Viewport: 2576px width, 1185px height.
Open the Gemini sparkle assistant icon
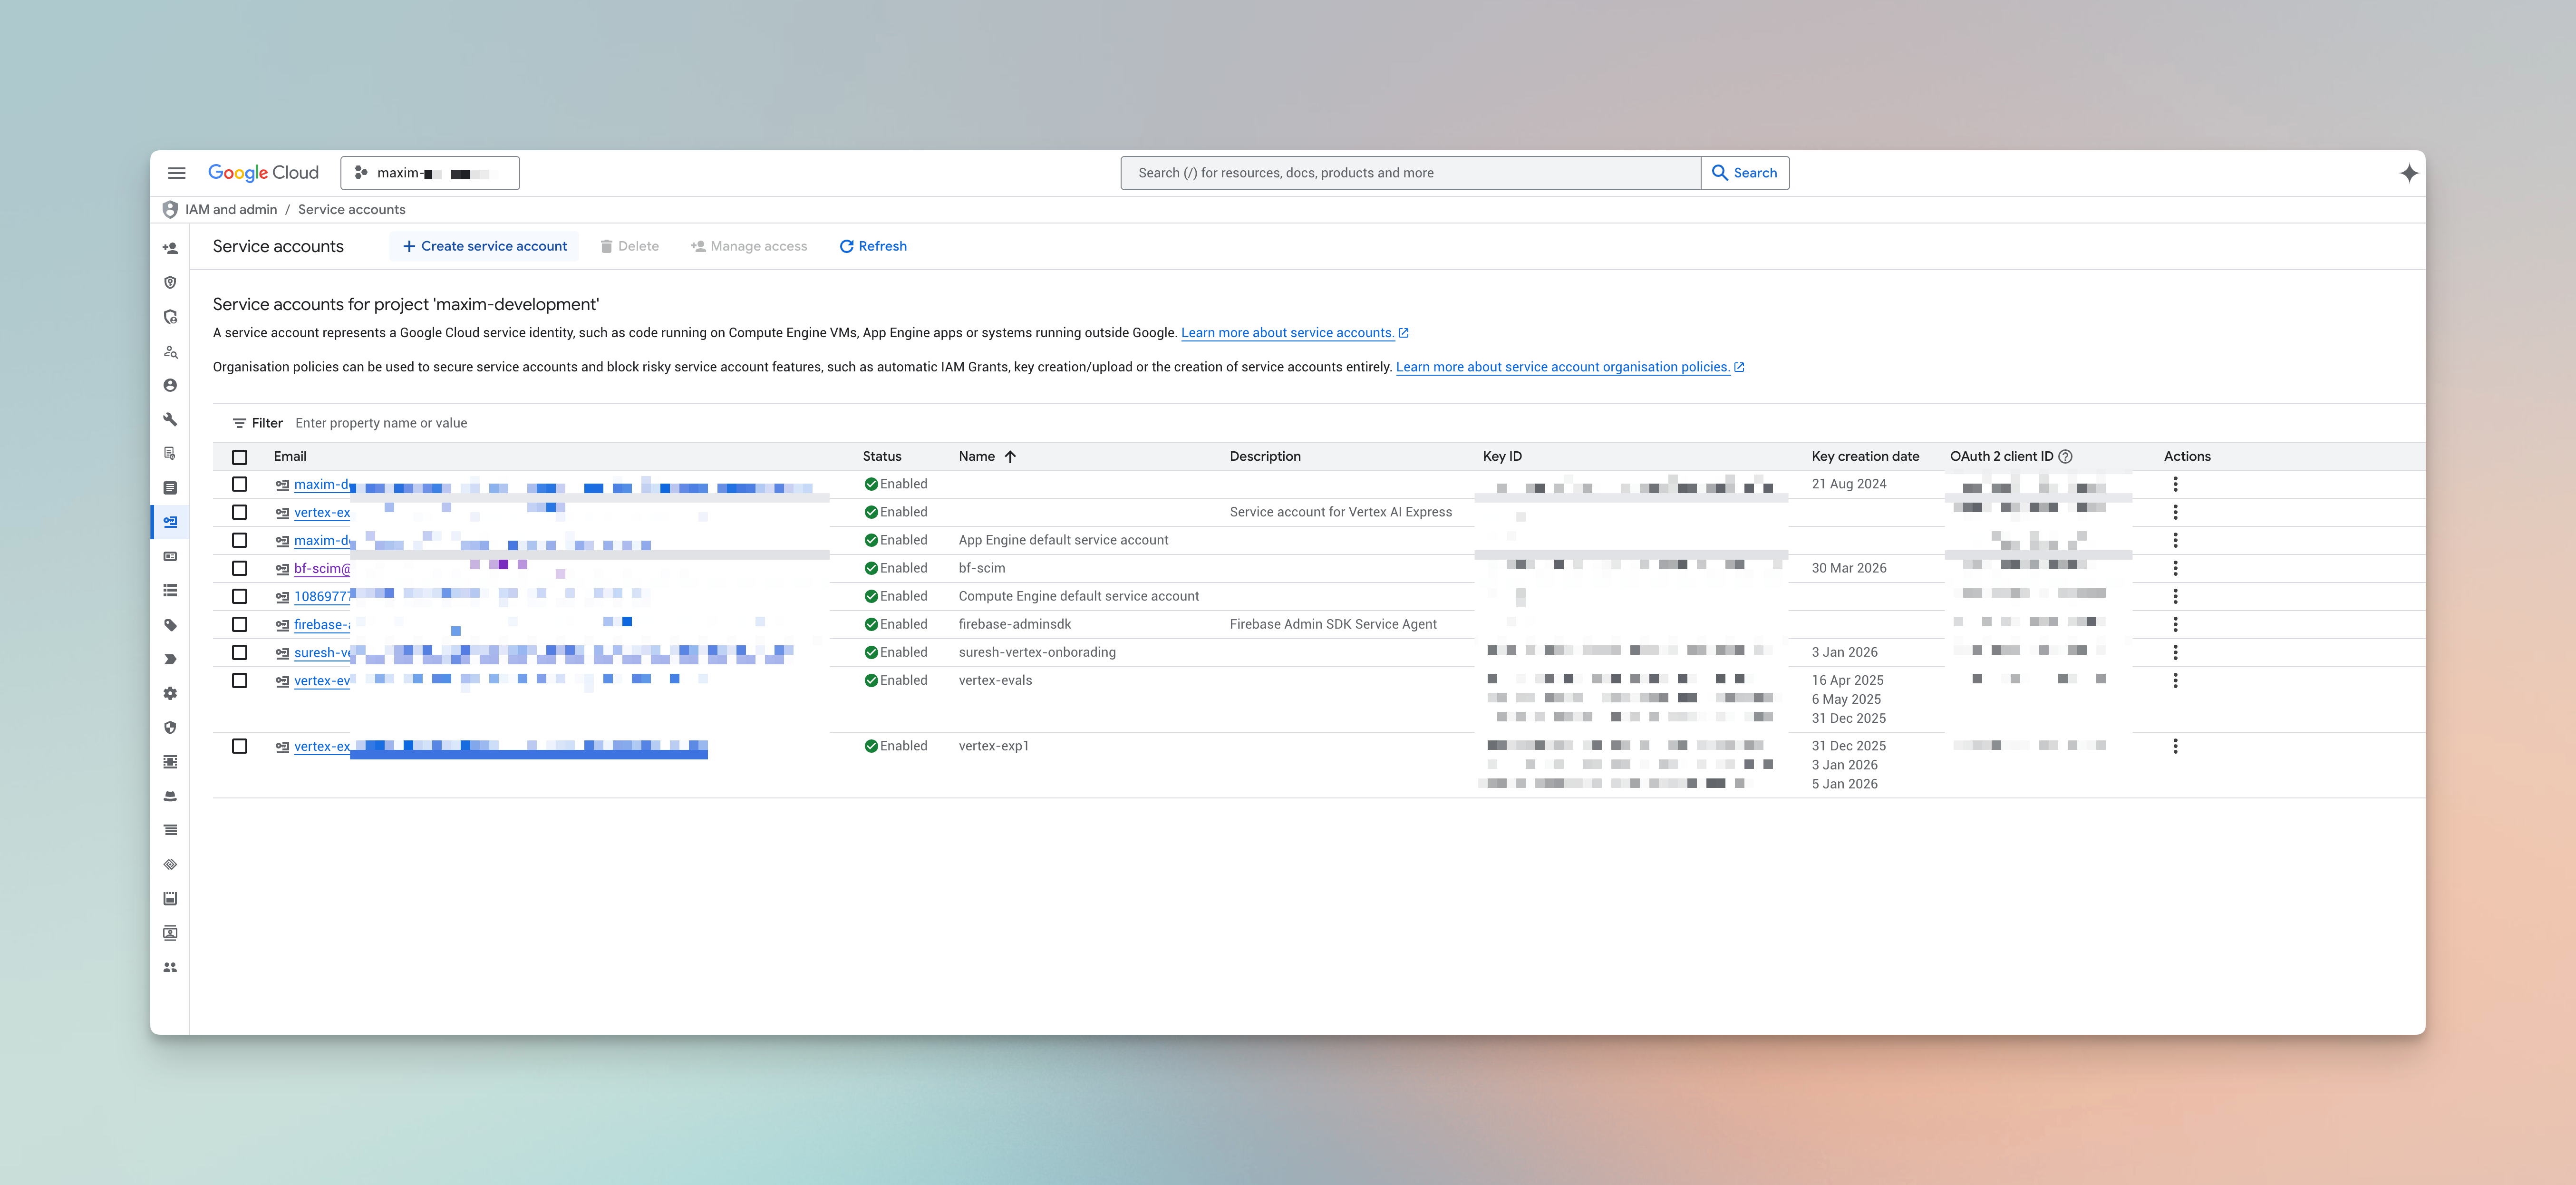pyautogui.click(x=2409, y=173)
